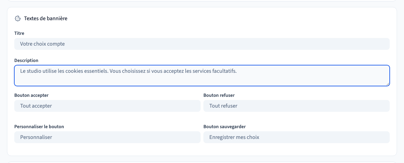The height and width of the screenshot is (163, 404).
Task: Click the Textes de bannière heading
Action: (46, 18)
